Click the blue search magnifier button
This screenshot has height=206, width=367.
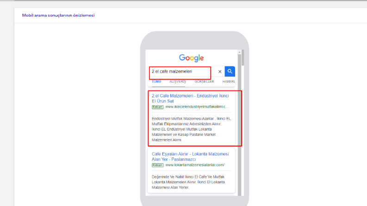coord(230,71)
